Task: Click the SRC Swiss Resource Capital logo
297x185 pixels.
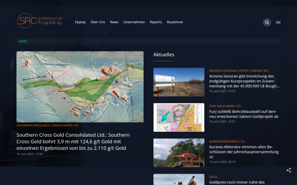Action: tap(39, 21)
